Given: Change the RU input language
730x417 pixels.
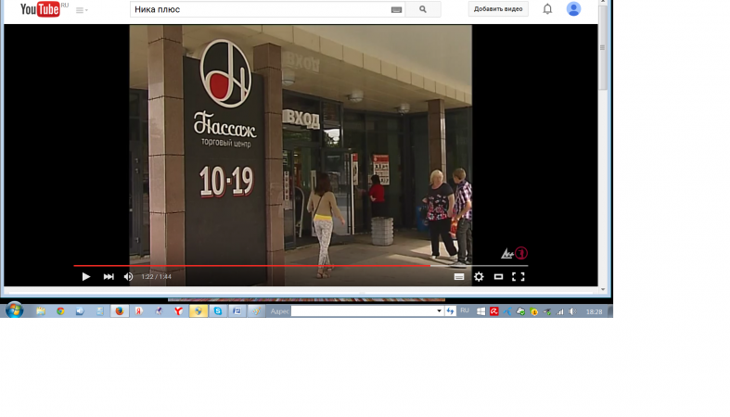Looking at the screenshot, I should coord(465,310).
